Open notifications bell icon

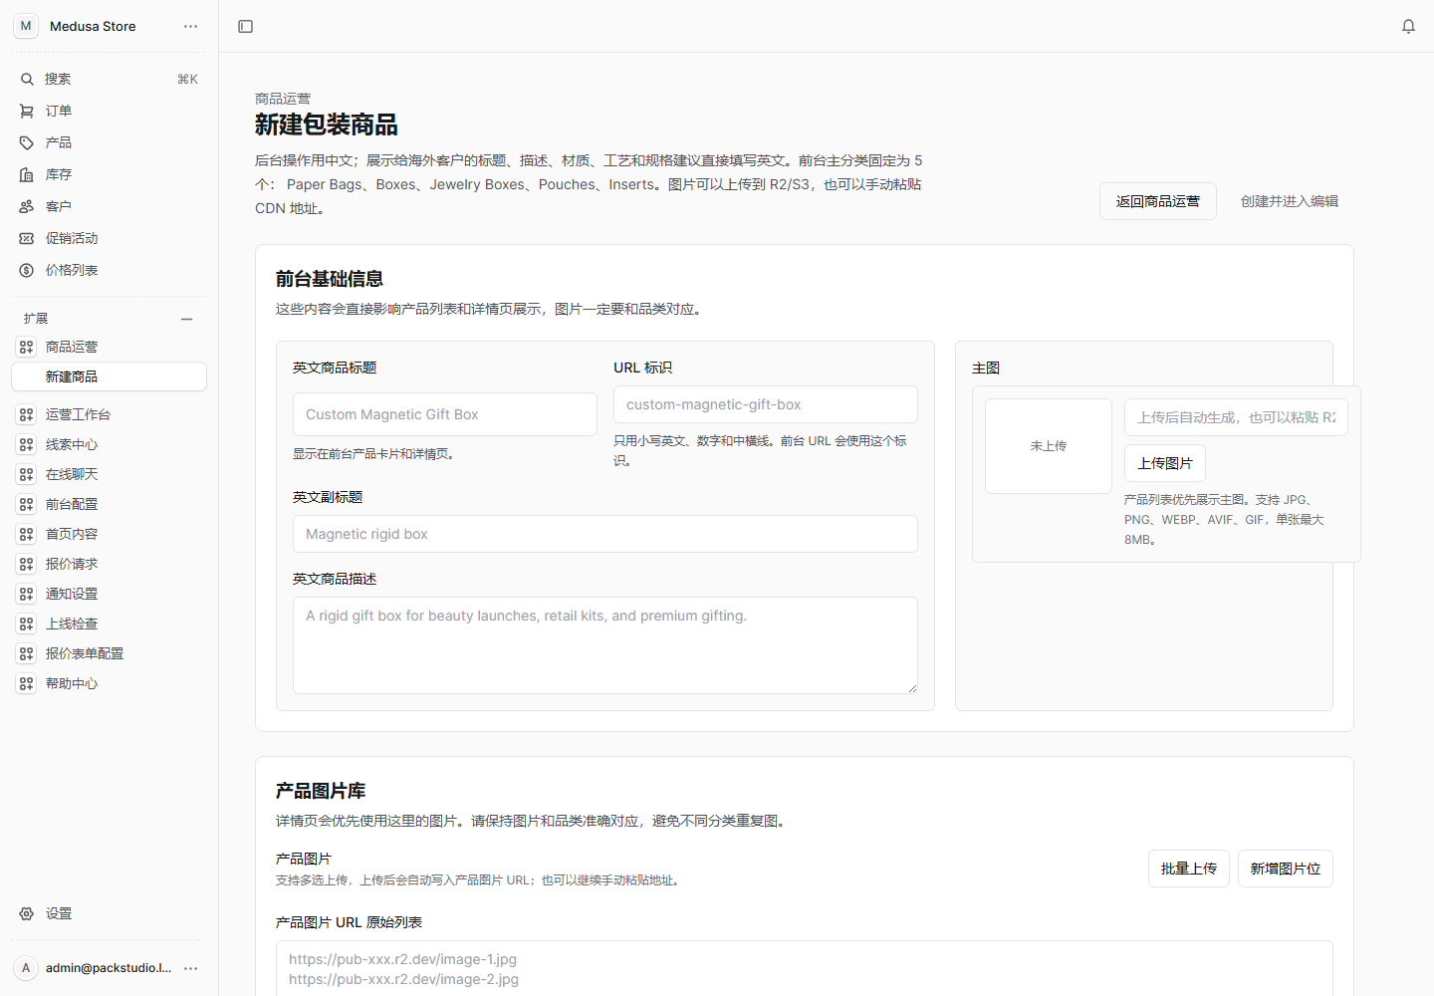point(1408,26)
